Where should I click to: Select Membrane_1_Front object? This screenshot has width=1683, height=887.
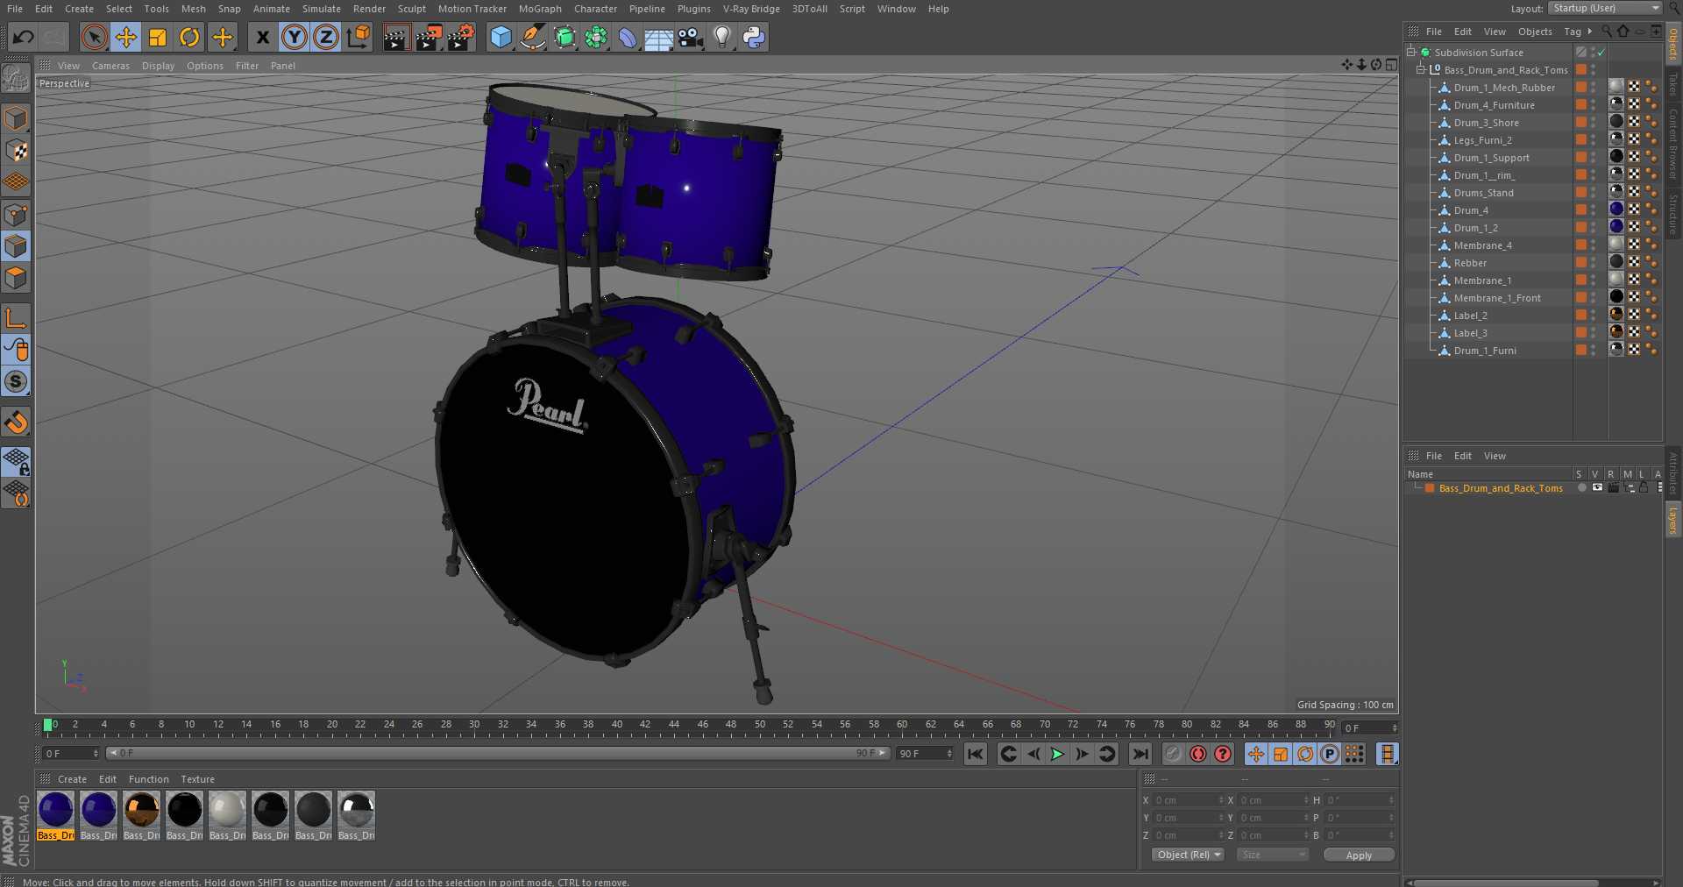1497,298
